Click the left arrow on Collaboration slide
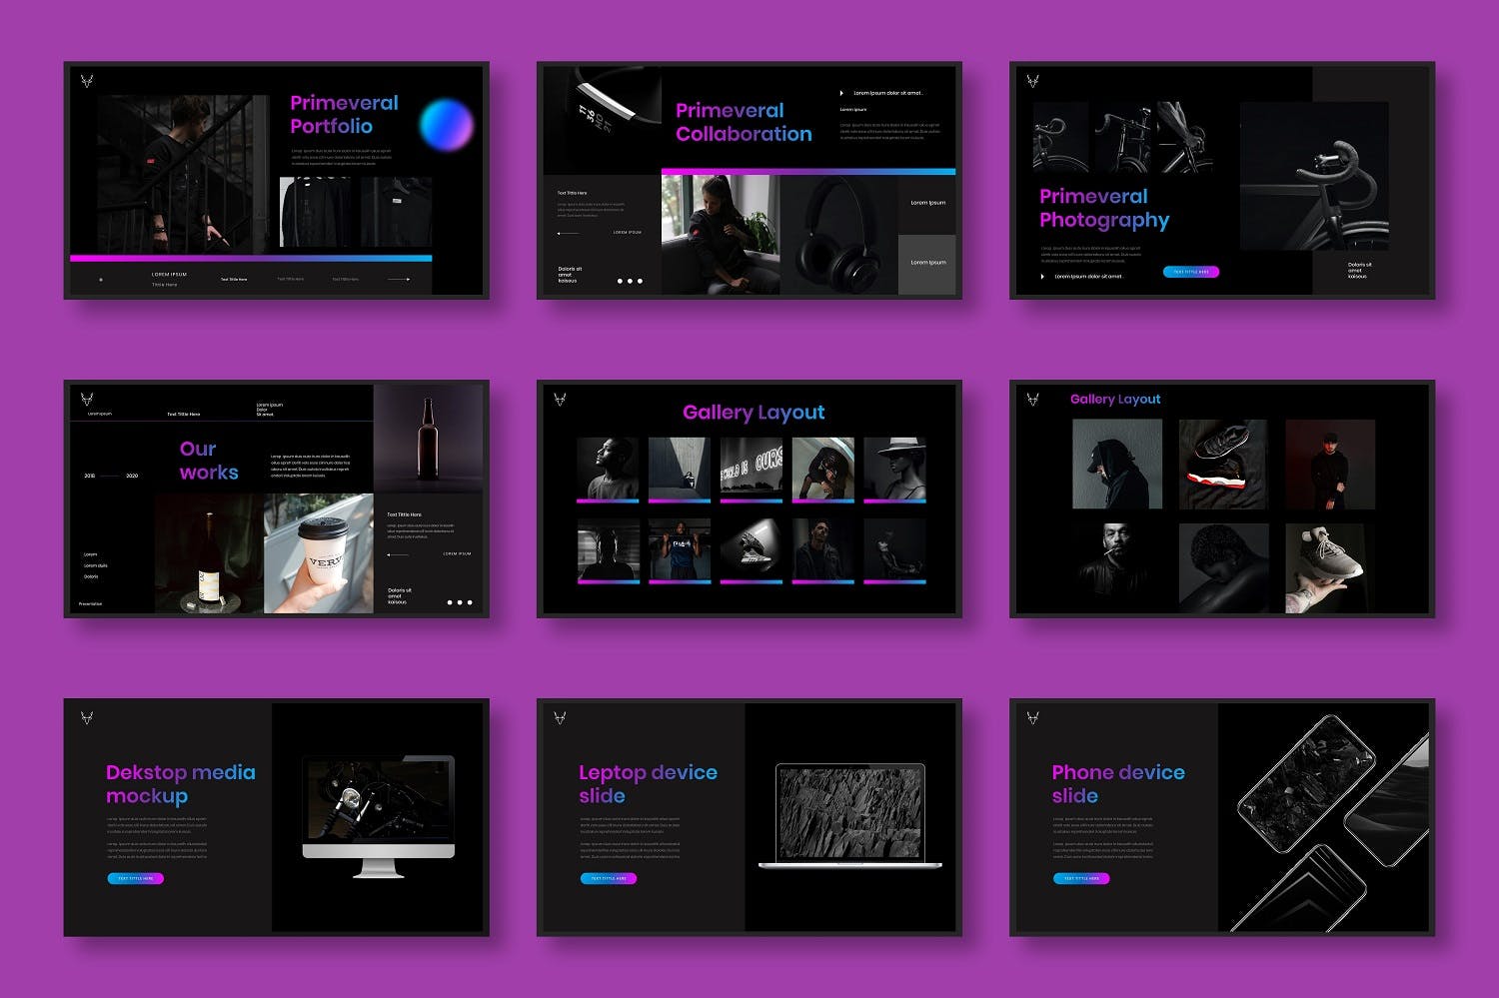Screen dimensions: 1499x998 (568, 233)
